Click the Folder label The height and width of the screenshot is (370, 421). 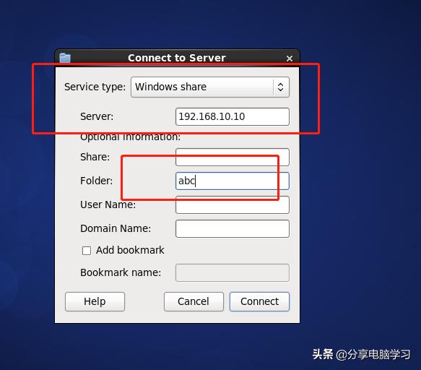pyautogui.click(x=96, y=181)
